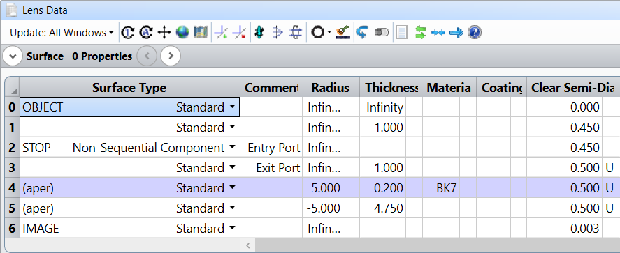Toggle the gray switch in toolbar

(x=382, y=32)
